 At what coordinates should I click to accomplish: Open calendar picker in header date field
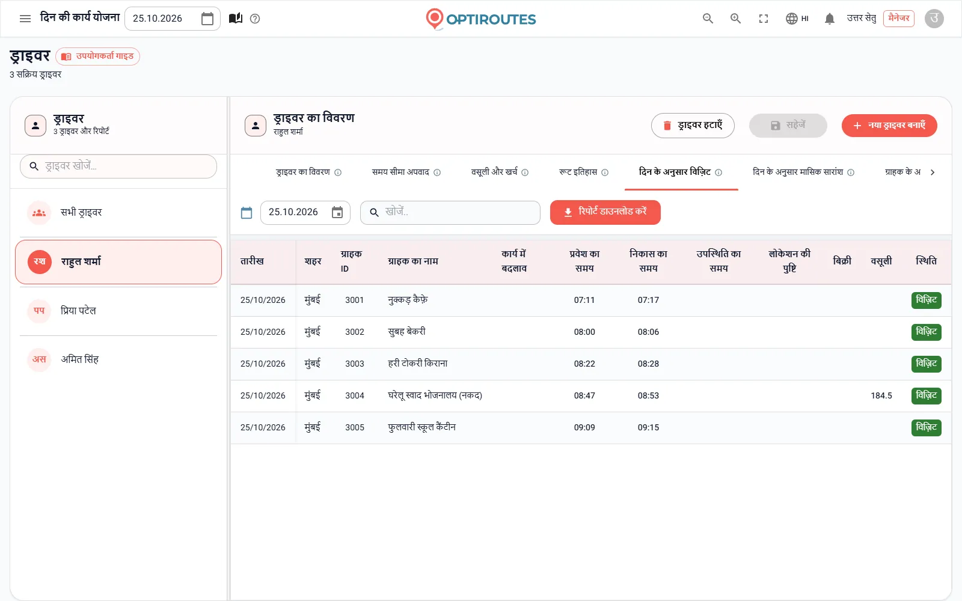pos(207,19)
